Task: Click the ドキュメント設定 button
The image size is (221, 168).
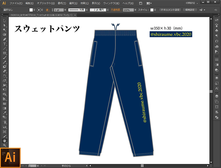Action: [x=170, y=10]
